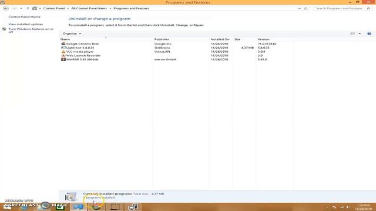Image resolution: width=376 pixels, height=211 pixels.
Task: Click the WinRAR icon in list
Action: point(63,59)
